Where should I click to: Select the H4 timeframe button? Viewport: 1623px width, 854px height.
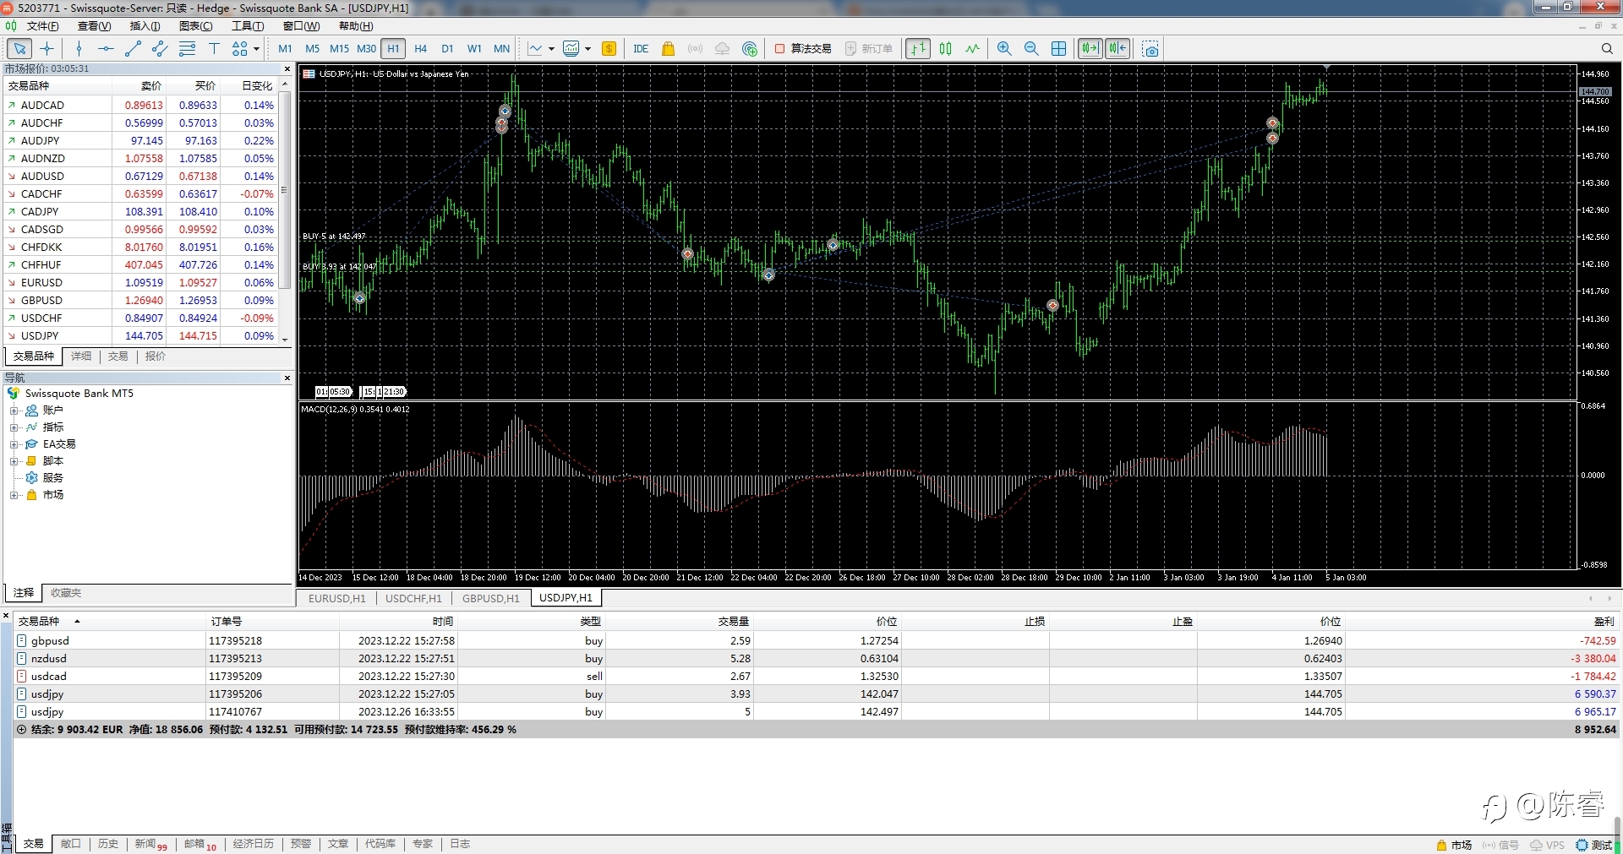(420, 49)
